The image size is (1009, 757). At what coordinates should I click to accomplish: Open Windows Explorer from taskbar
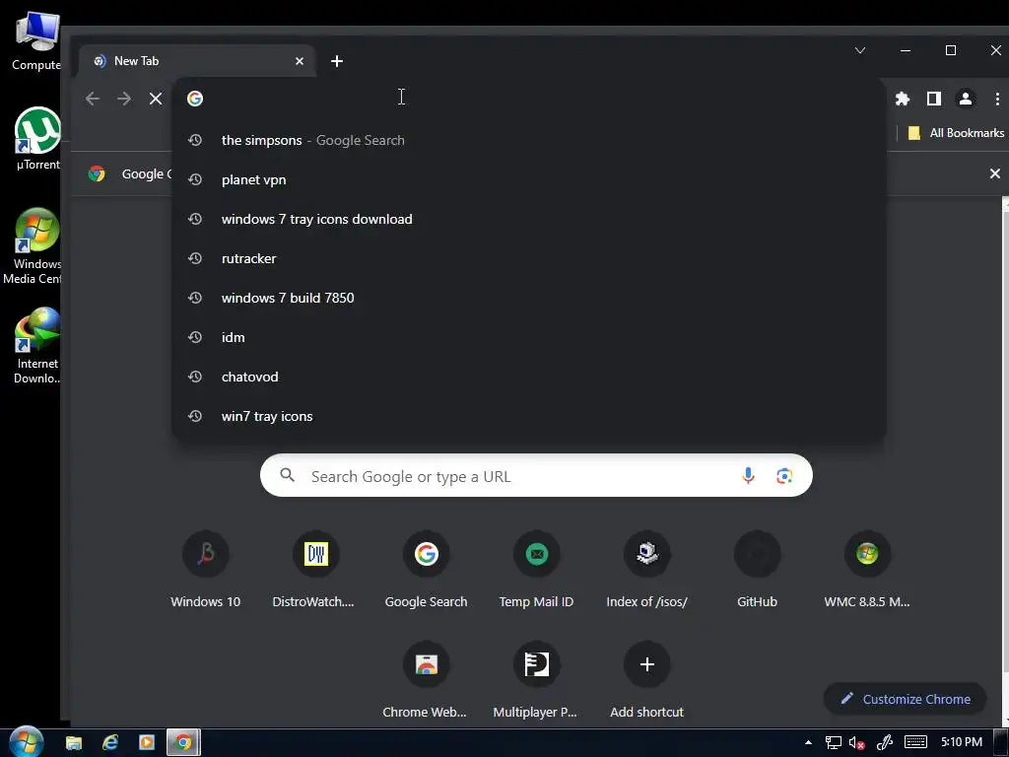tap(74, 743)
